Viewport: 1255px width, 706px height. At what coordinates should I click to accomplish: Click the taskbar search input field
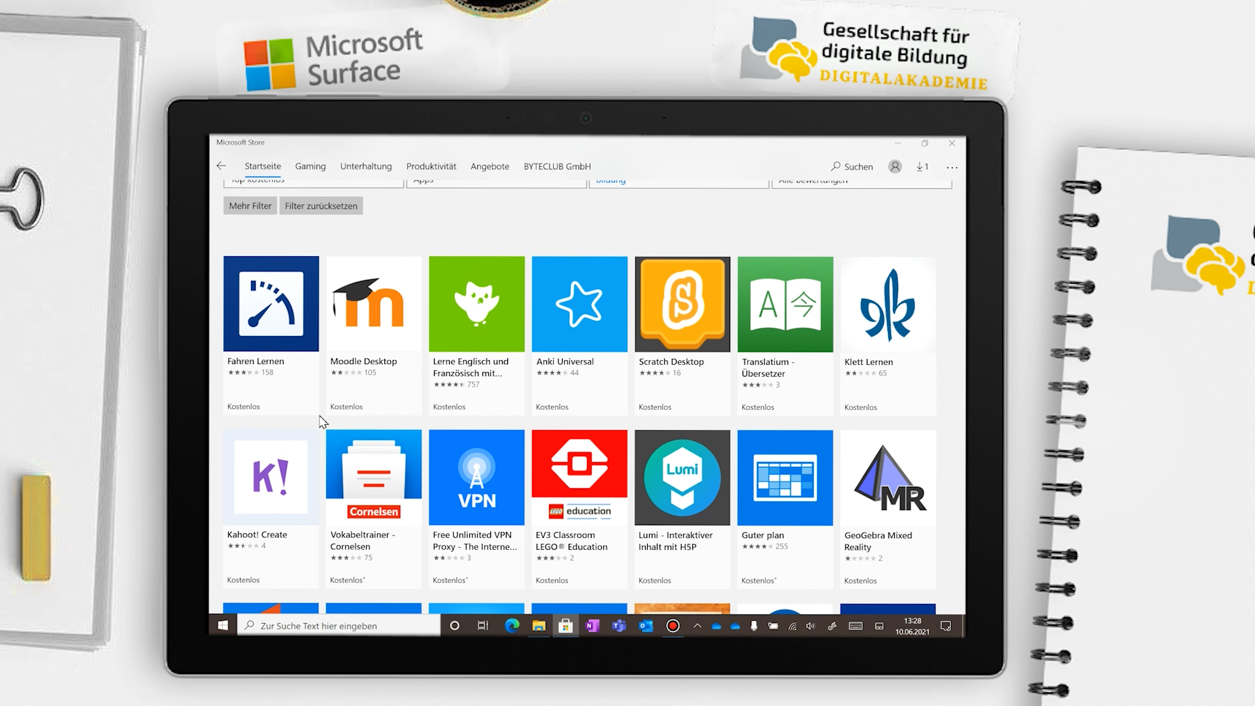339,626
